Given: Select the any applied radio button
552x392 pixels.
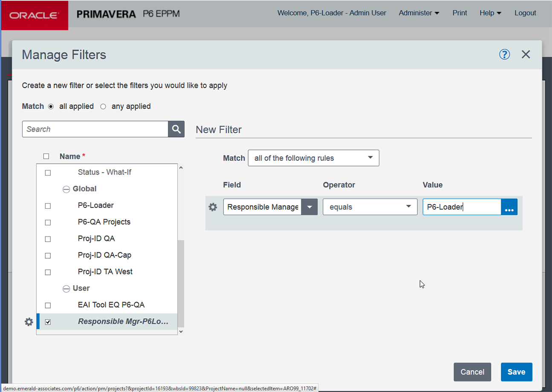Looking at the screenshot, I should point(103,107).
